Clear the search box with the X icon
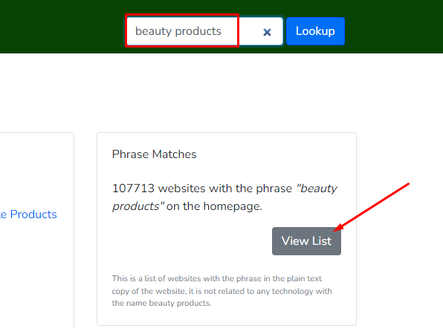The height and width of the screenshot is (328, 443). point(267,32)
